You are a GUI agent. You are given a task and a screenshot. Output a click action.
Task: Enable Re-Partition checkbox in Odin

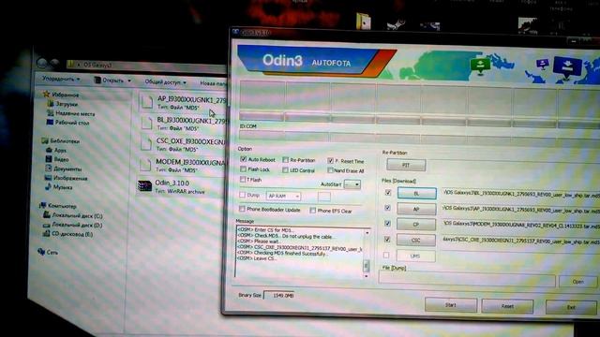[x=285, y=160]
